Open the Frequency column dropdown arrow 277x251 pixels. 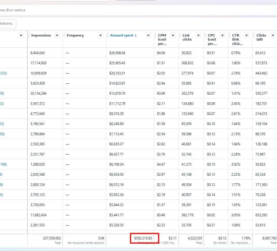101,35
